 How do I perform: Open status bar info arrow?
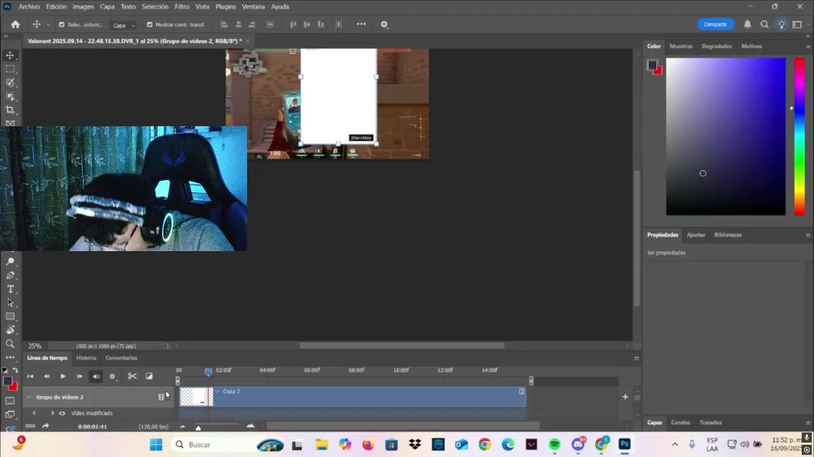168,346
